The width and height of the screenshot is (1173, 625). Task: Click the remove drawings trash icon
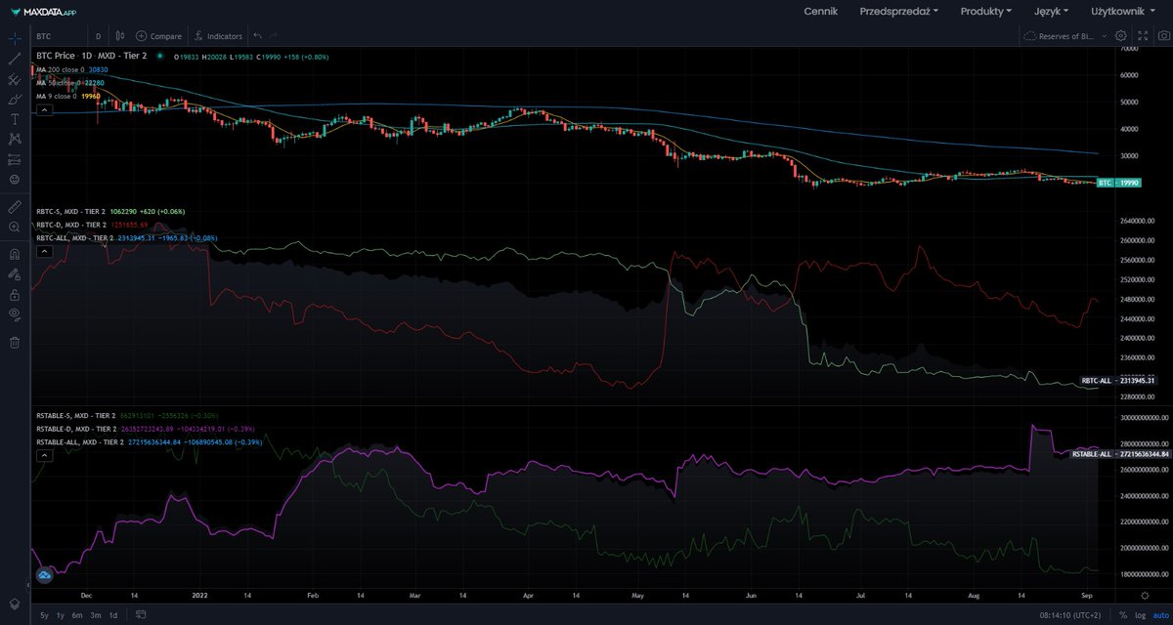pyautogui.click(x=13, y=343)
